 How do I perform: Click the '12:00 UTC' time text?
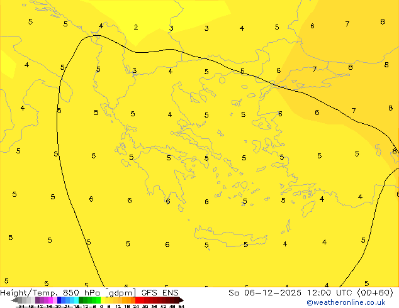330,293
